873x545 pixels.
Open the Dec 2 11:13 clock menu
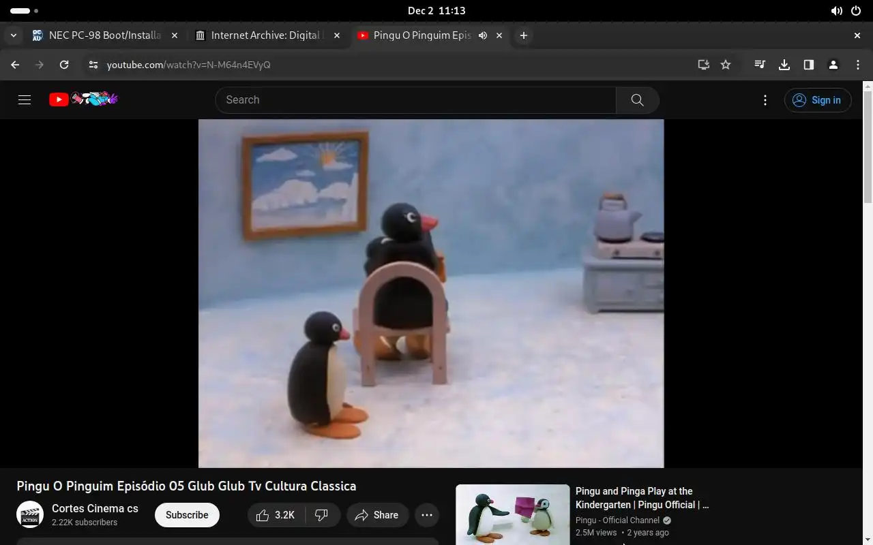(x=436, y=11)
